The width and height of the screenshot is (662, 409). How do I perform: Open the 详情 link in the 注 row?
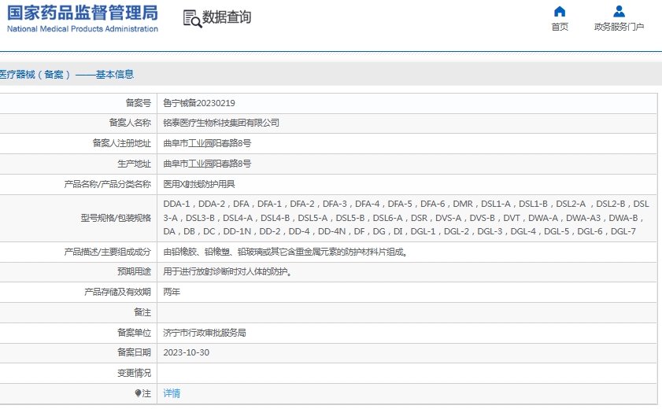[x=172, y=393]
